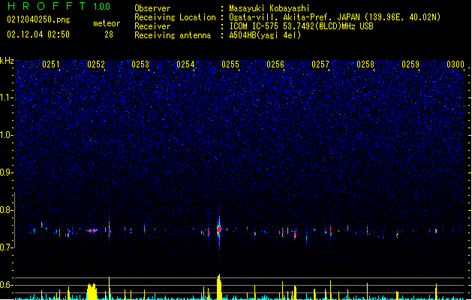Click the 1.0 kHz axis label
The width and height of the screenshot is (472, 300).
[5, 135]
